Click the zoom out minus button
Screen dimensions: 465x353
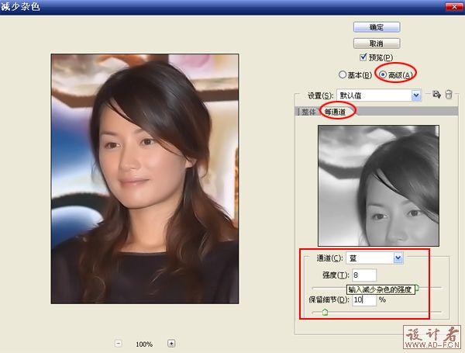pos(119,344)
